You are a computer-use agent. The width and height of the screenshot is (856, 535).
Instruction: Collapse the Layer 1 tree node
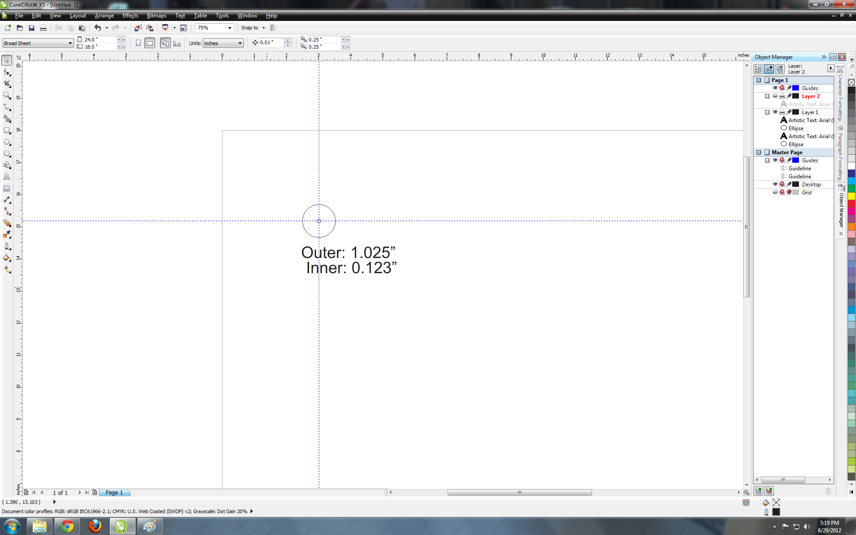click(x=767, y=112)
